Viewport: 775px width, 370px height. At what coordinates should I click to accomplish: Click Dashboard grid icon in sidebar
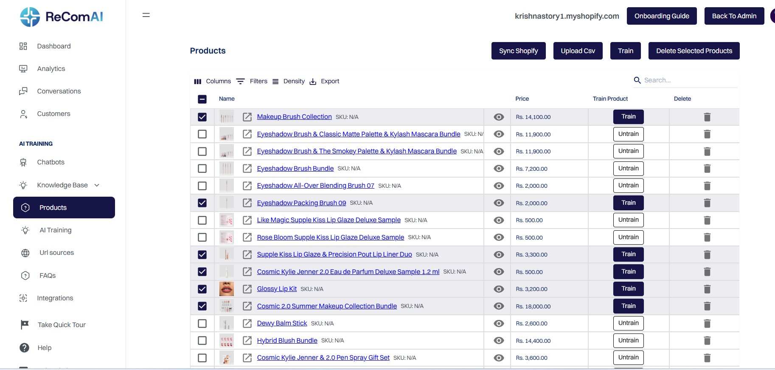(23, 46)
